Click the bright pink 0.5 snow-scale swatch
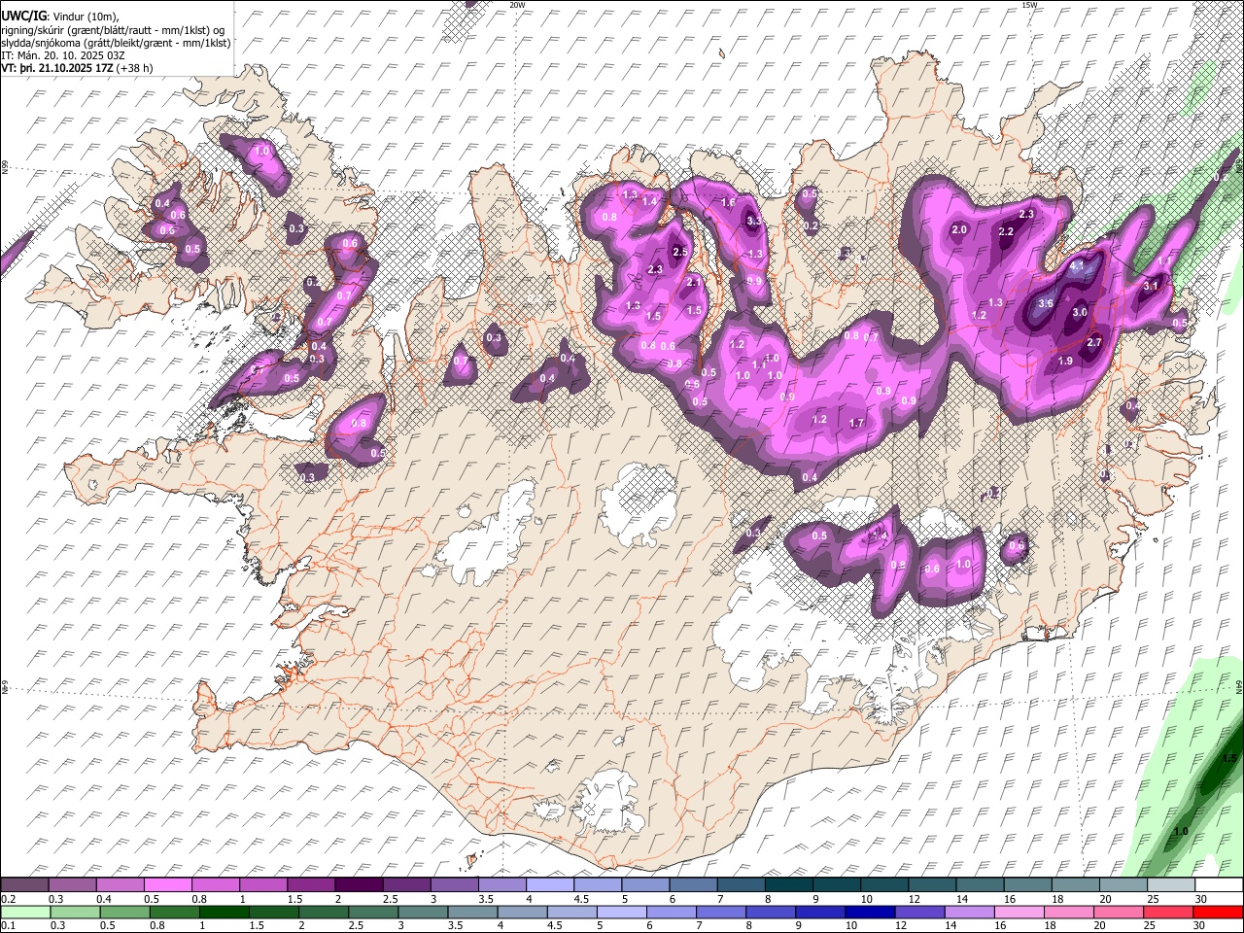The width and height of the screenshot is (1244, 933). click(x=168, y=885)
